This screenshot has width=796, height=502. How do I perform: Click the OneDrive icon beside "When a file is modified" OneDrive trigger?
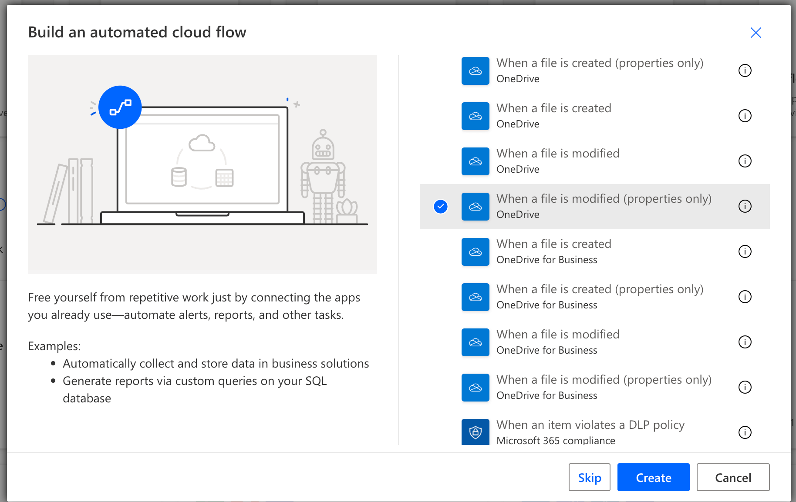point(476,161)
